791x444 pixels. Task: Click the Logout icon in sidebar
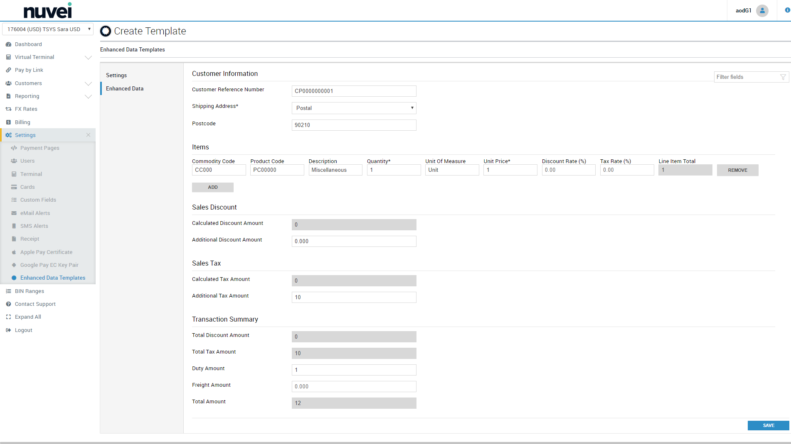click(x=8, y=330)
